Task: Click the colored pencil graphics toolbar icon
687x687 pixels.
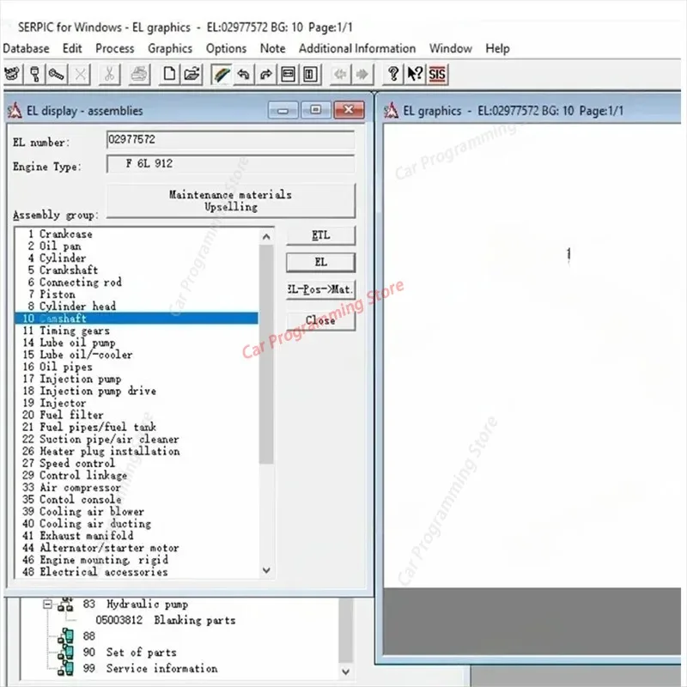Action: tap(222, 74)
